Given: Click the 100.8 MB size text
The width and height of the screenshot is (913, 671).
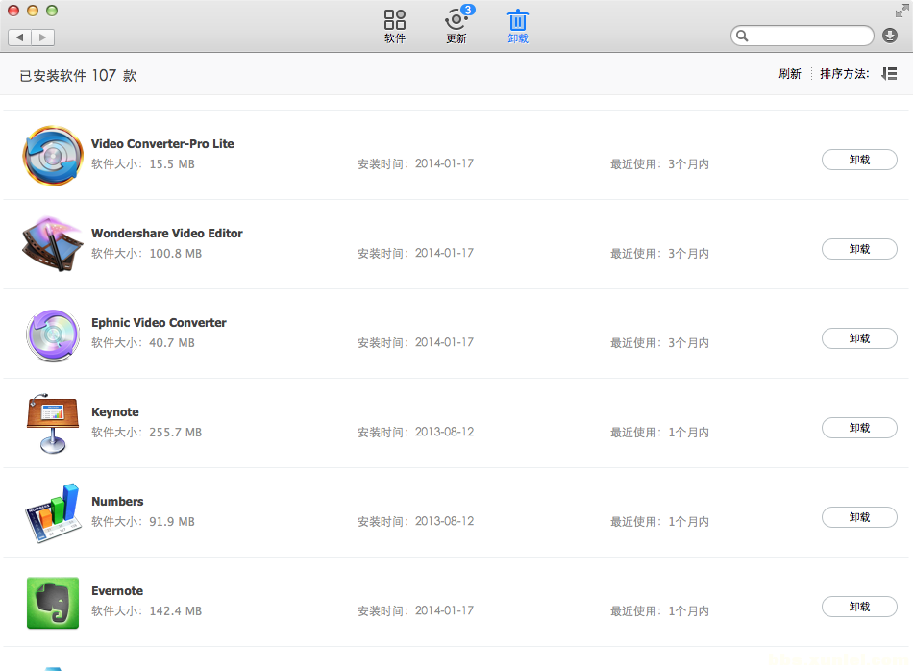Looking at the screenshot, I should click(x=176, y=254).
